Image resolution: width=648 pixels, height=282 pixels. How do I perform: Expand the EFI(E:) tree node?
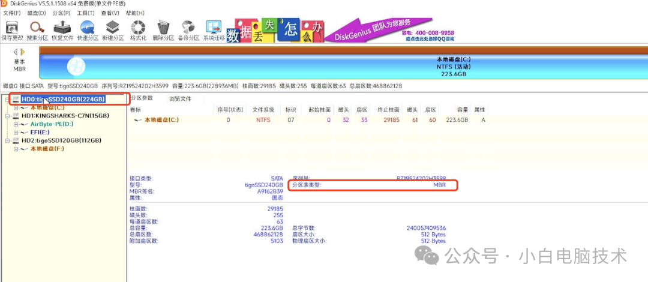click(x=16, y=133)
